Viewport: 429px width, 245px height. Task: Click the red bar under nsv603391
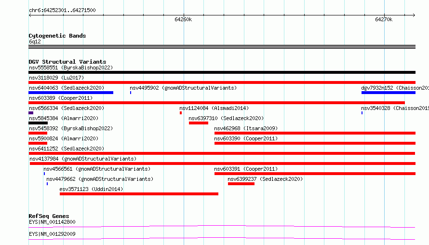315,174
